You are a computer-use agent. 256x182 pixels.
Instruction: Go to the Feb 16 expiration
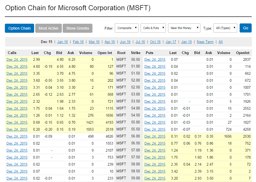[x=78, y=42]
